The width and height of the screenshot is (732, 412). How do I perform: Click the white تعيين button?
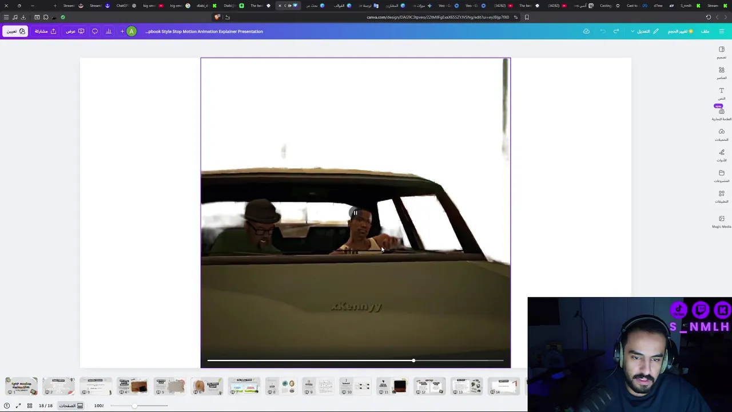15,31
